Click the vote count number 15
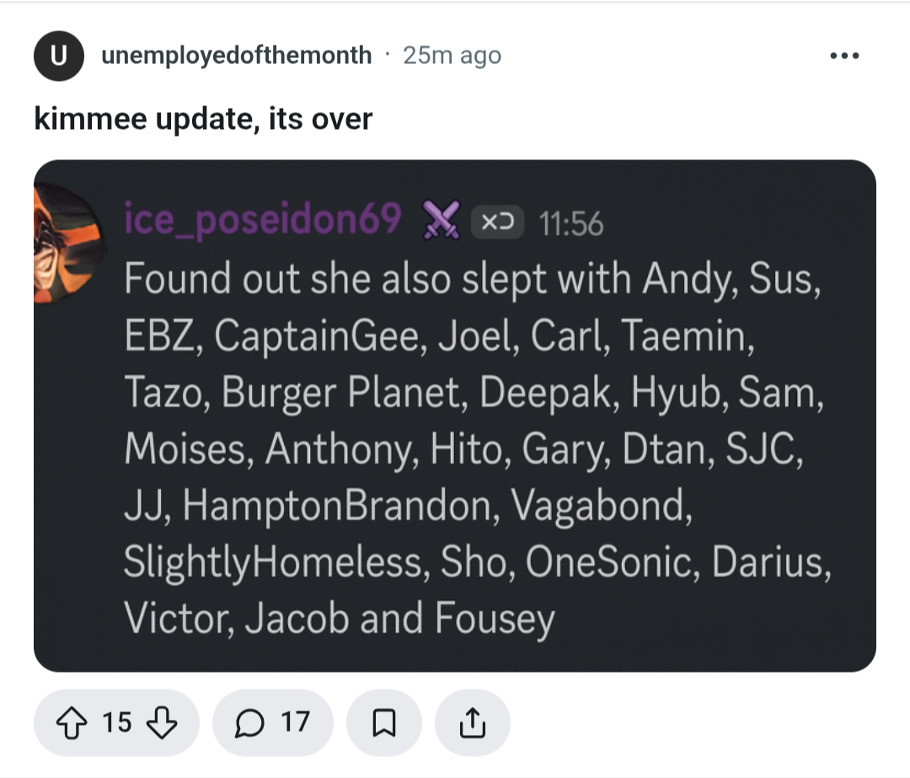The image size is (910, 778). pyautogui.click(x=116, y=722)
